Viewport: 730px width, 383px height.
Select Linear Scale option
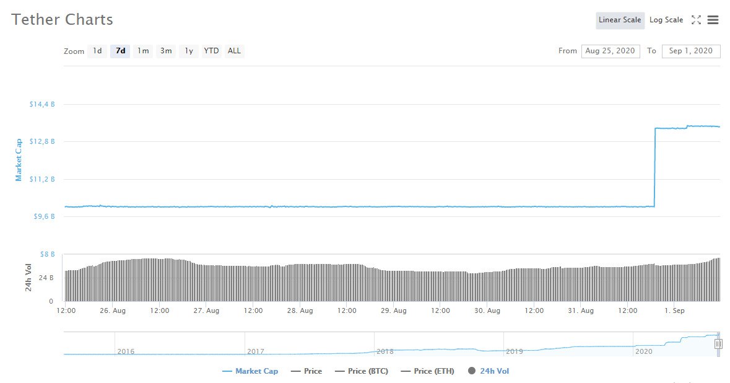point(620,20)
